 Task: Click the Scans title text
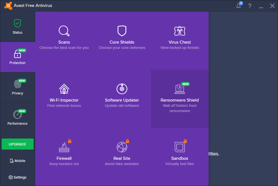pos(64,42)
